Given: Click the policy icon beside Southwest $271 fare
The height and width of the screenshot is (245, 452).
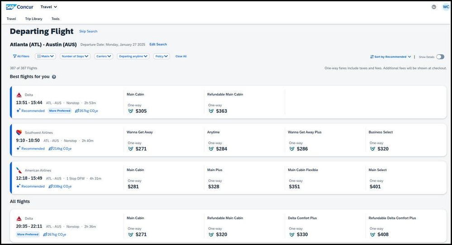Looking at the screenshot, I should point(131,148).
